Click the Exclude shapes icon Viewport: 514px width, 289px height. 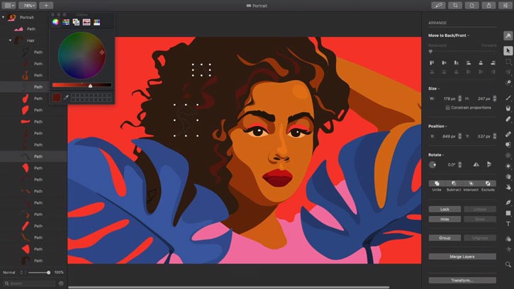[488, 183]
